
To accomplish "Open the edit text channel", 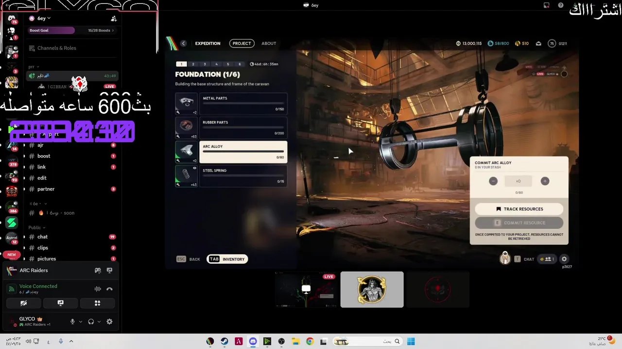I will coord(71,178).
